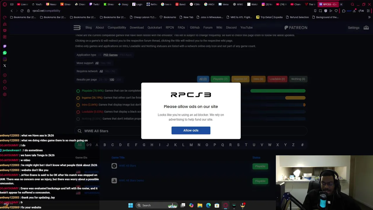Open Microsoft Store from the taskbar
This screenshot has width=373, height=210.
[217, 205]
